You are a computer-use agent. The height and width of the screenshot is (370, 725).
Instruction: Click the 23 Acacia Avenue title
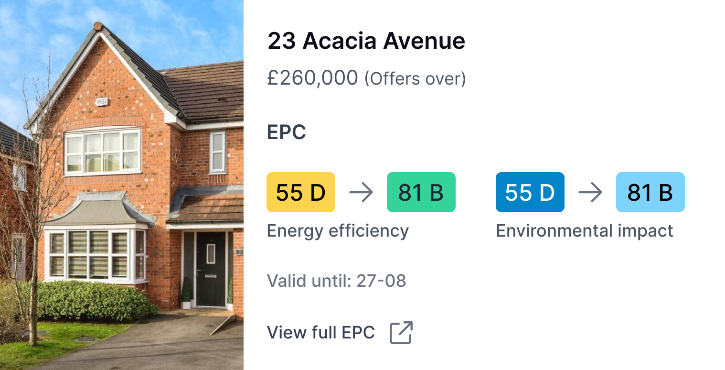pyautogui.click(x=366, y=41)
